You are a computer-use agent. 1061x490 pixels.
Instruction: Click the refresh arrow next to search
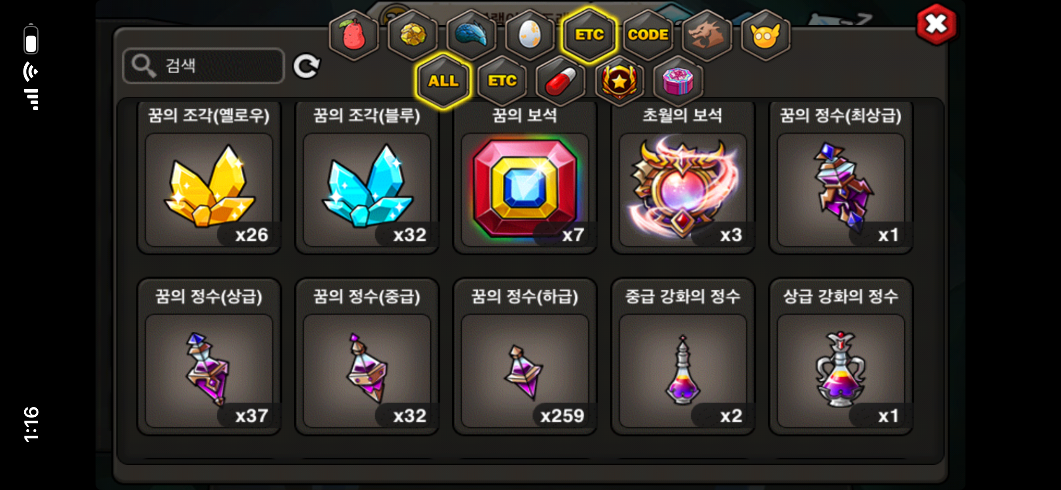(307, 66)
